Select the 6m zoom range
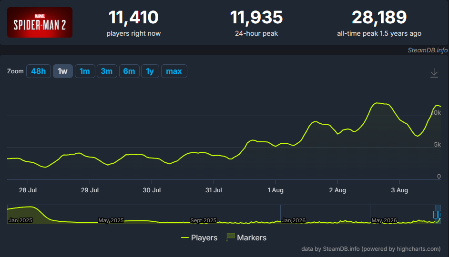This screenshot has width=449, height=257. (x=129, y=71)
